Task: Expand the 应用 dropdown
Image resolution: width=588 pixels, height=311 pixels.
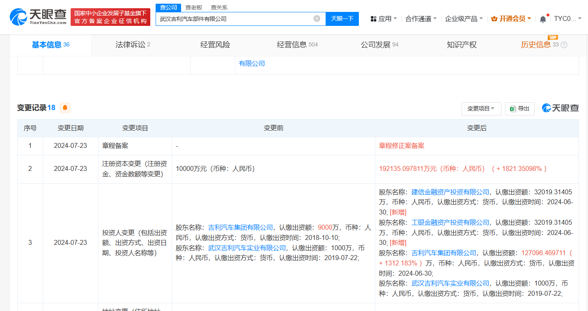Action: pyautogui.click(x=395, y=18)
